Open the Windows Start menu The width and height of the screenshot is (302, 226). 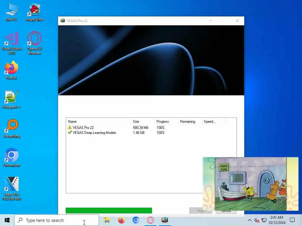pyautogui.click(x=7, y=220)
